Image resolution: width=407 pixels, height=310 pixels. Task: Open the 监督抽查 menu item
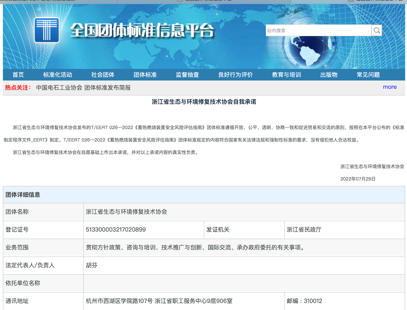[187, 75]
